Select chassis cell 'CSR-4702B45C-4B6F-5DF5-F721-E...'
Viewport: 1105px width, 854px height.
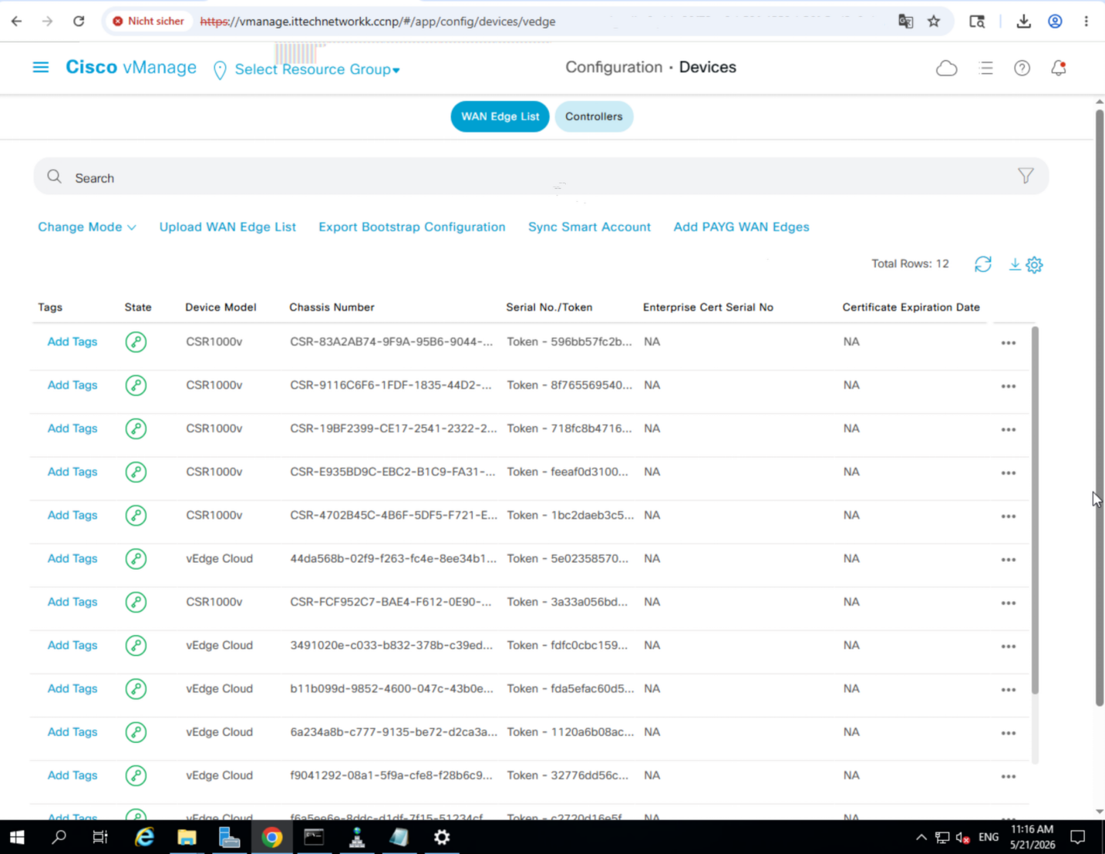393,516
